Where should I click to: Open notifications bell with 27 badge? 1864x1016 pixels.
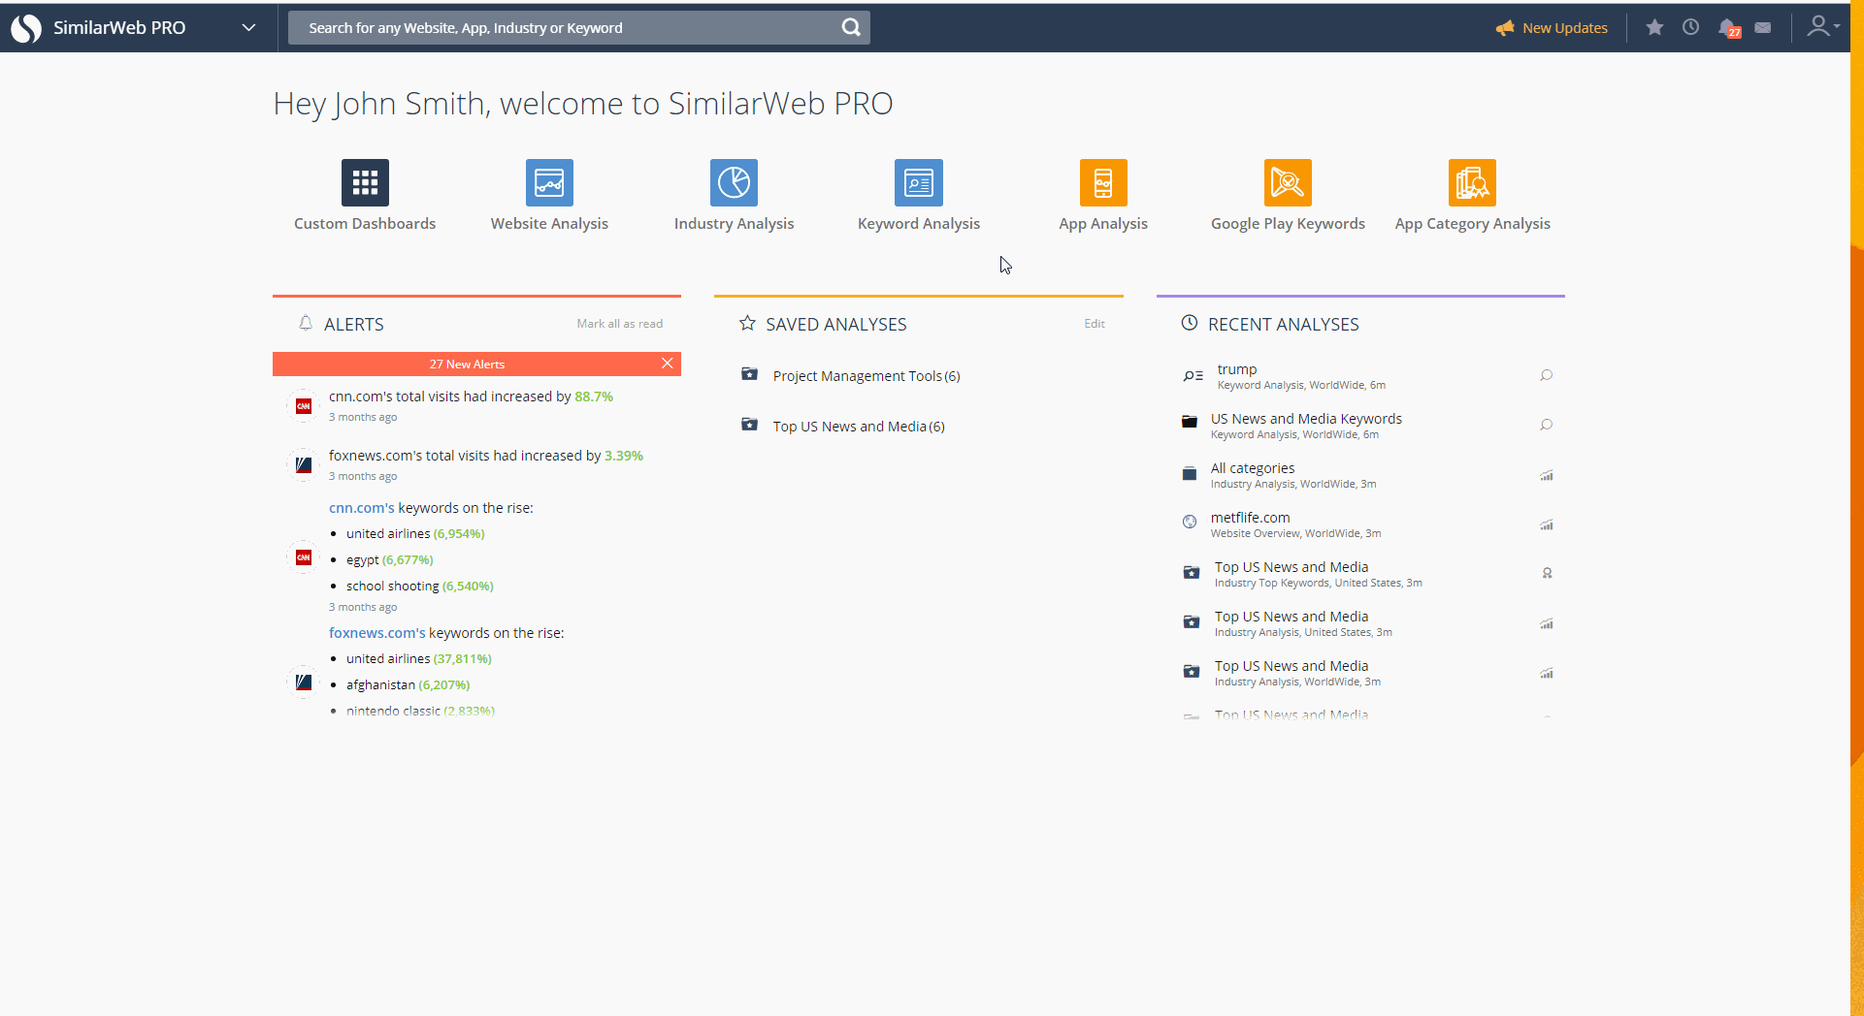(1729, 28)
